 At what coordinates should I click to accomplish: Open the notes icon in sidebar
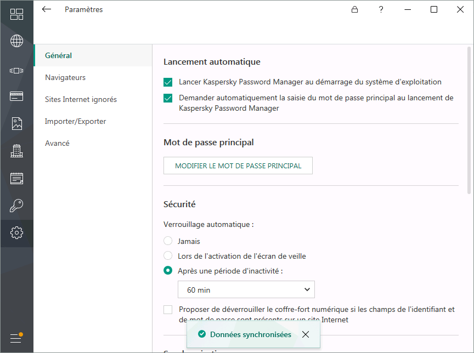[16, 178]
